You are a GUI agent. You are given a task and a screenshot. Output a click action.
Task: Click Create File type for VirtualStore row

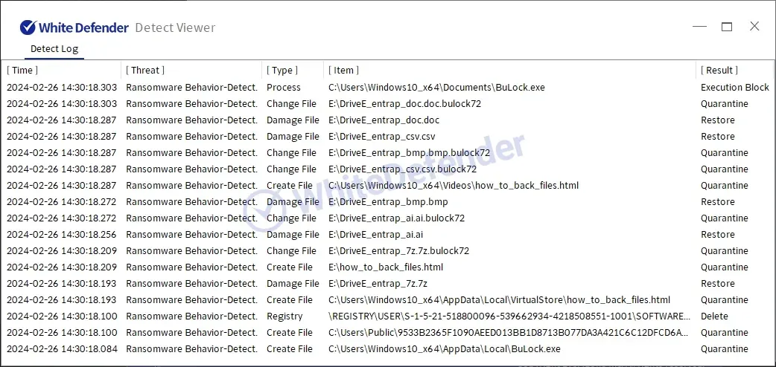click(x=290, y=299)
